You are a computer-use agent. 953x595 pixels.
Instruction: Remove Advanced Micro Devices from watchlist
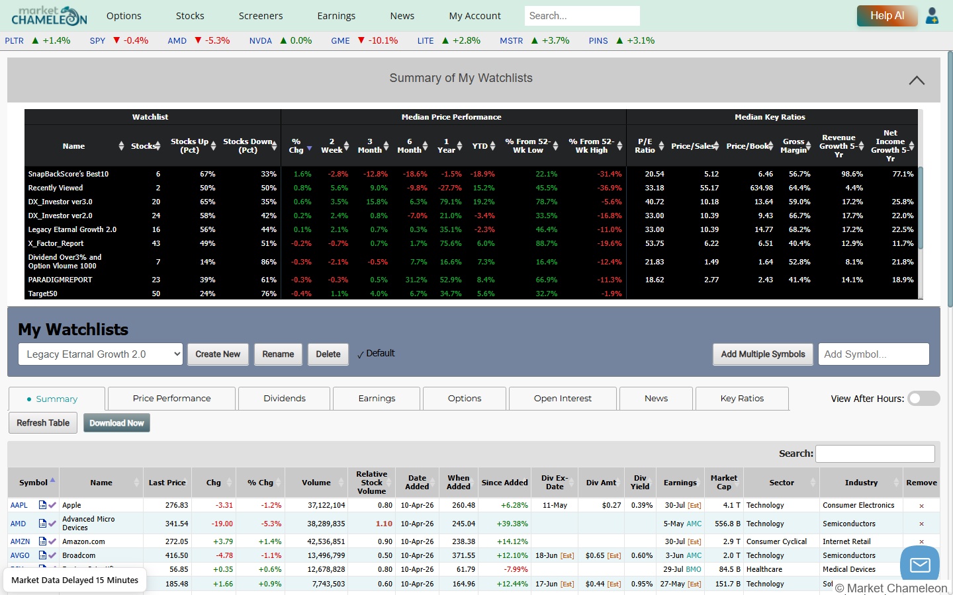click(x=921, y=524)
